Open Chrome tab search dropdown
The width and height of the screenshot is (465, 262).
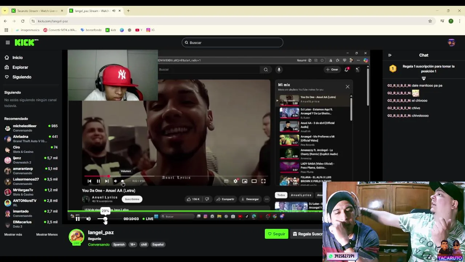point(4,11)
